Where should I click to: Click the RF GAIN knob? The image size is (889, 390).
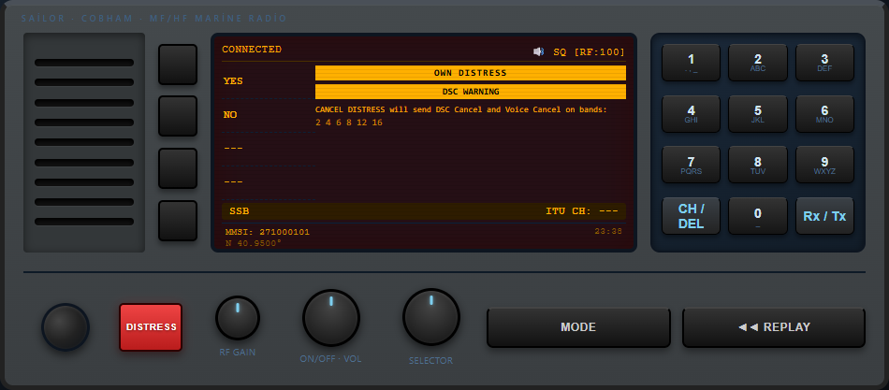coord(238,318)
